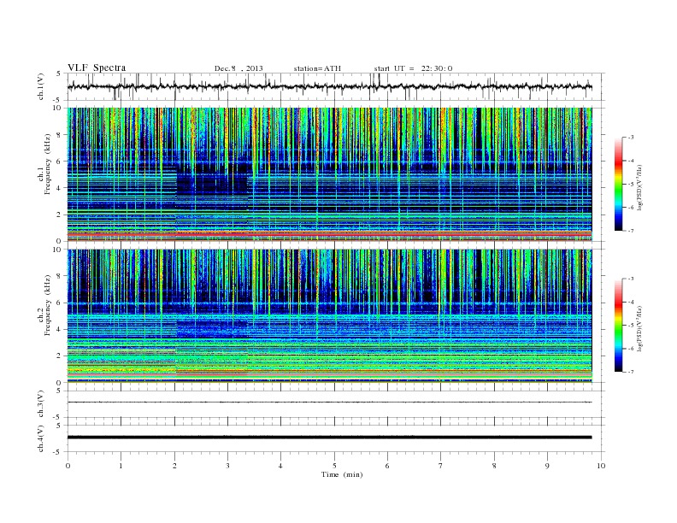Click time axis tick label "6"
Viewport: 677px width, 523px height.
coord(387,466)
